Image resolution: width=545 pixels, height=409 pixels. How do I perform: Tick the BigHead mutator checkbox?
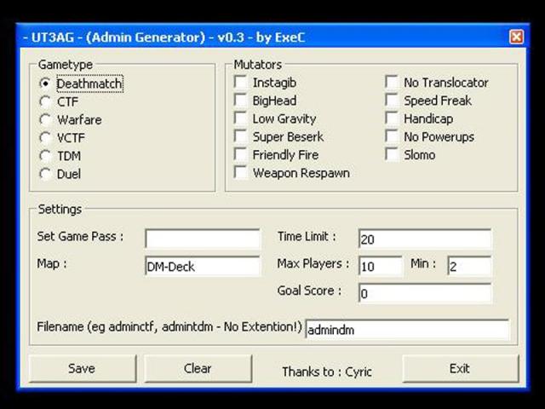[x=240, y=101]
